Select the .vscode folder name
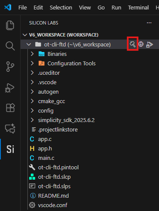The image size is (159, 211). click(x=47, y=83)
